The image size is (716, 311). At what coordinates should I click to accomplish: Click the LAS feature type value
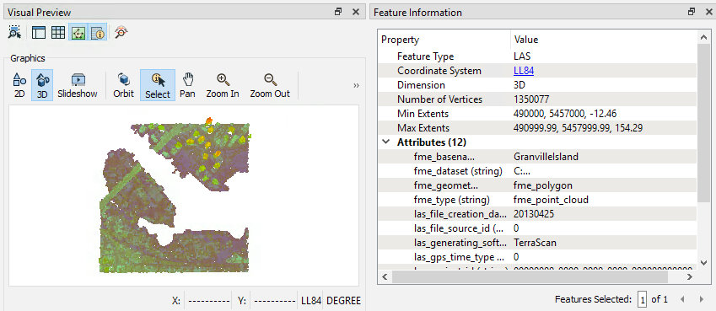pyautogui.click(x=522, y=56)
